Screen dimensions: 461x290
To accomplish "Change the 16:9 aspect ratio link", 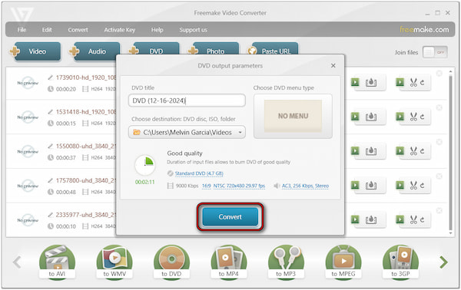I will [x=207, y=186].
